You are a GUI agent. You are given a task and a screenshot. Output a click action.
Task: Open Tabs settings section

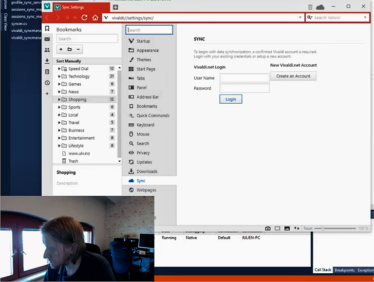click(x=149, y=78)
